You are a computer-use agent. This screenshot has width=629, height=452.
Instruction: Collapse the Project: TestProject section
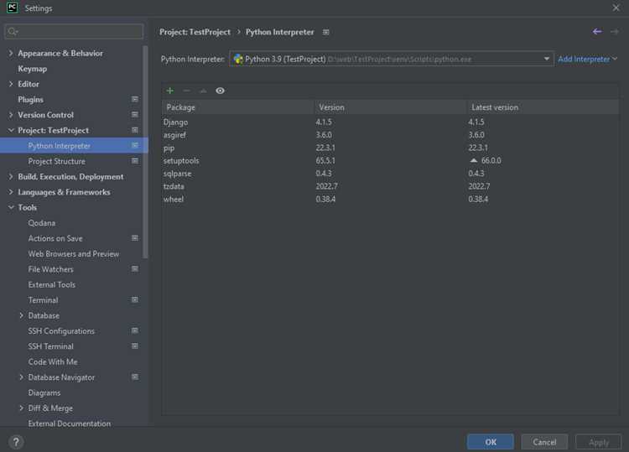11,130
